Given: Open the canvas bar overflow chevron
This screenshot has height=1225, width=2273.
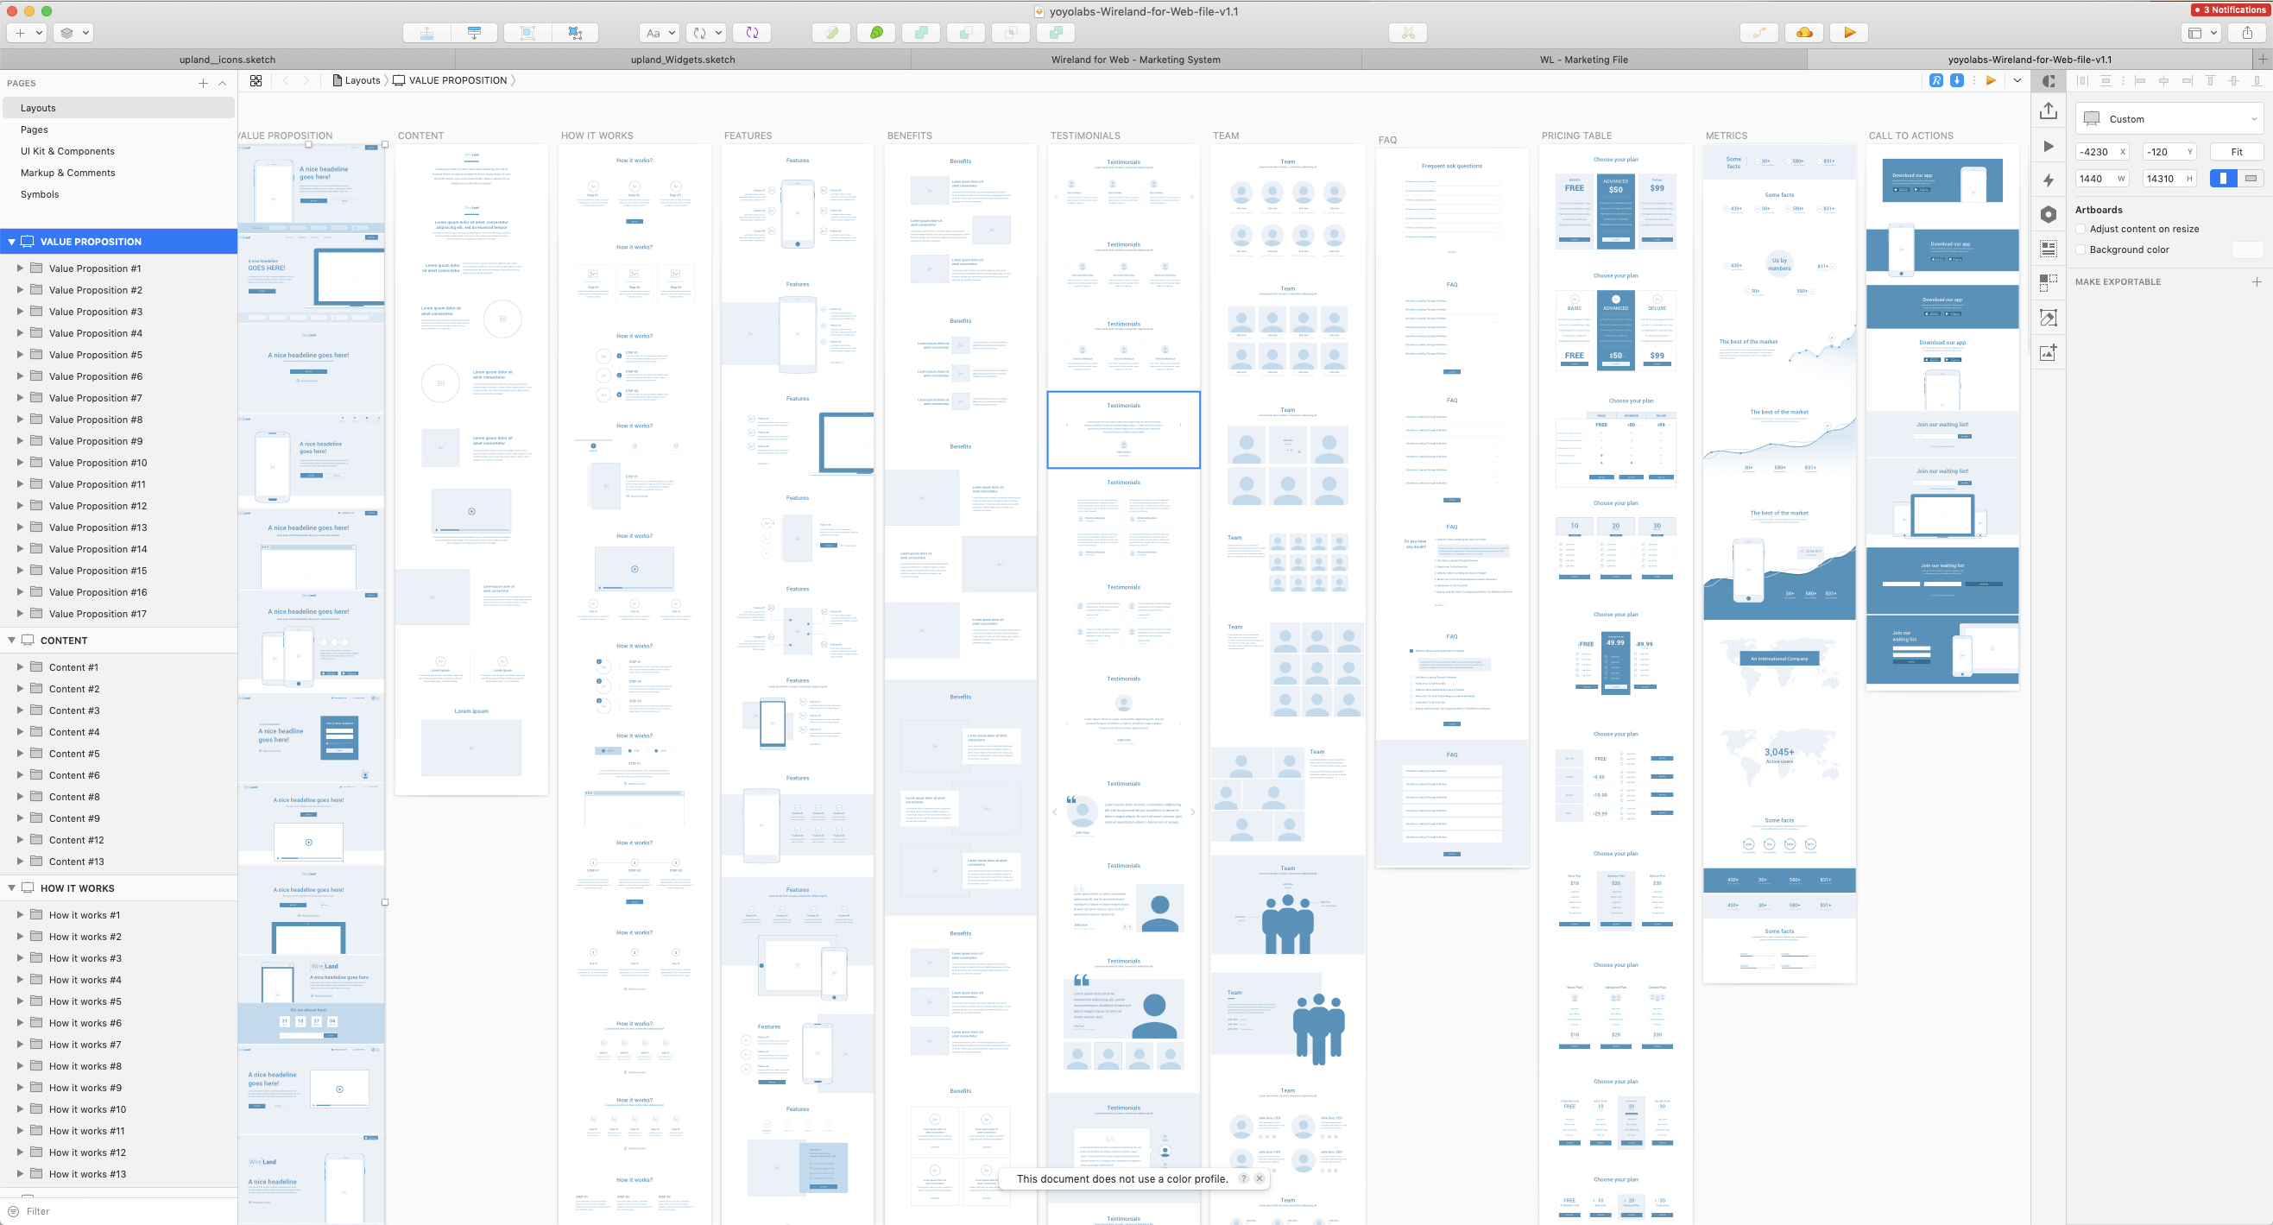Looking at the screenshot, I should (2017, 80).
